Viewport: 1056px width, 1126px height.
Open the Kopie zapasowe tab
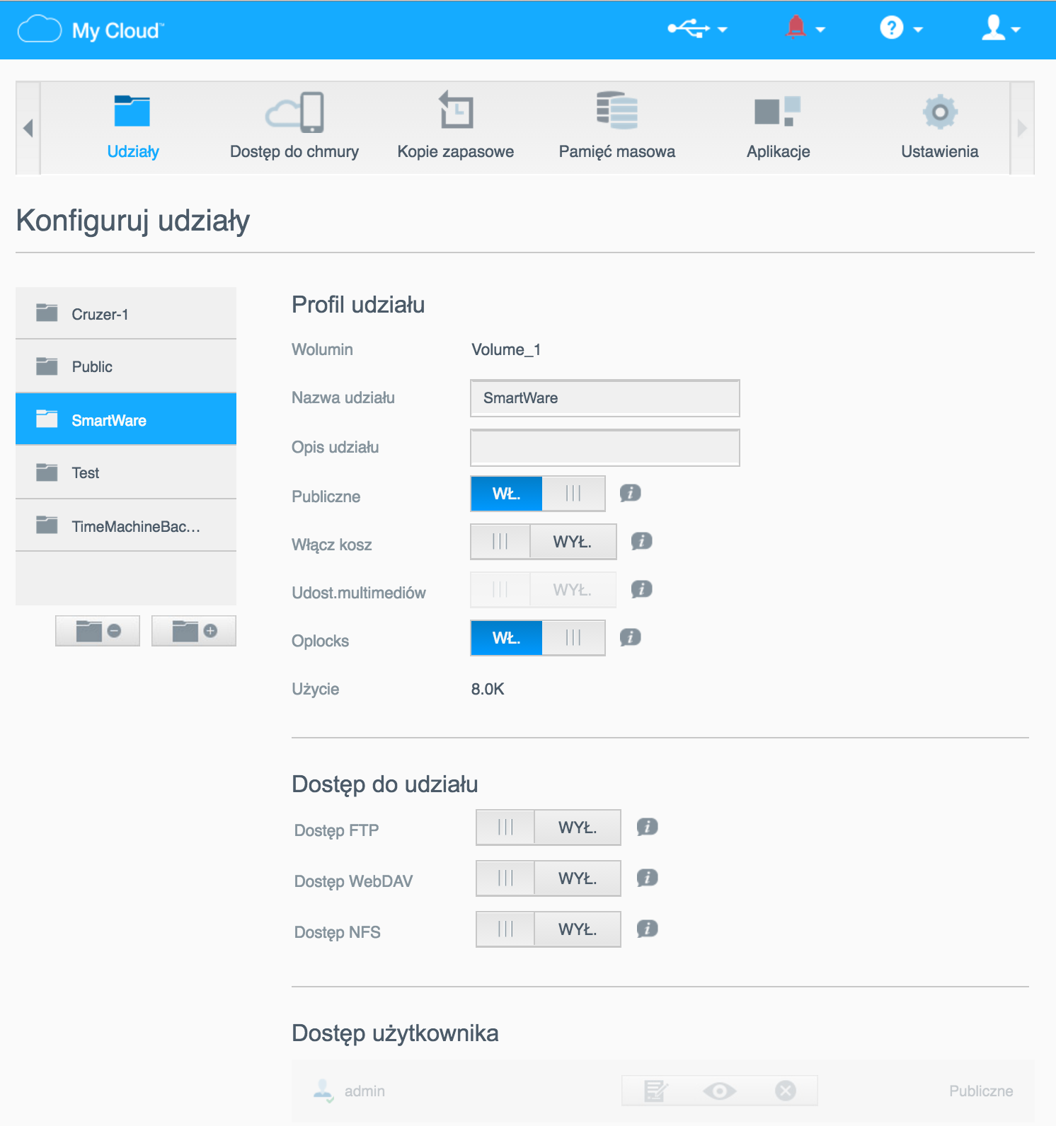pos(456,127)
